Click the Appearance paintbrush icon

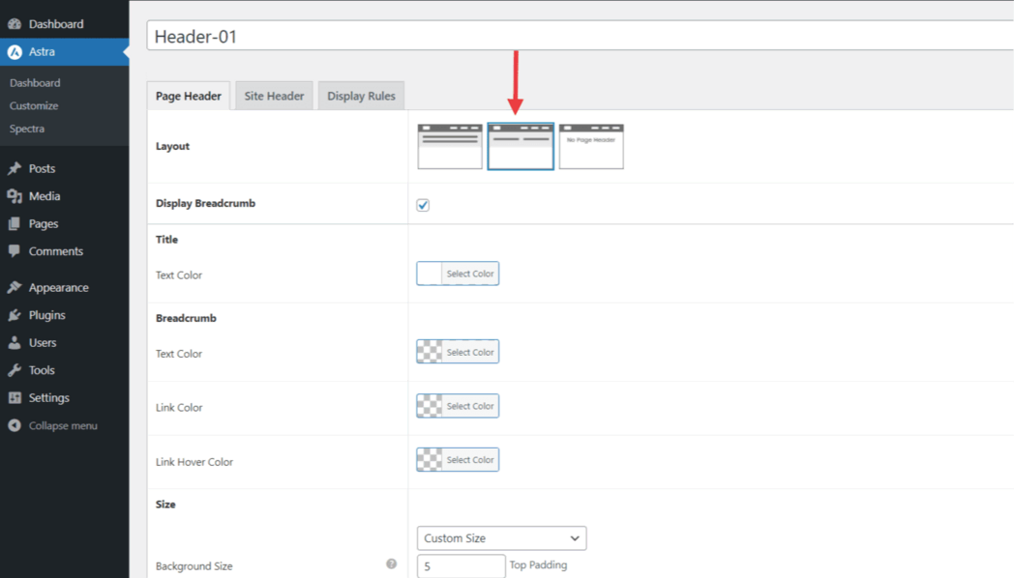(15, 287)
